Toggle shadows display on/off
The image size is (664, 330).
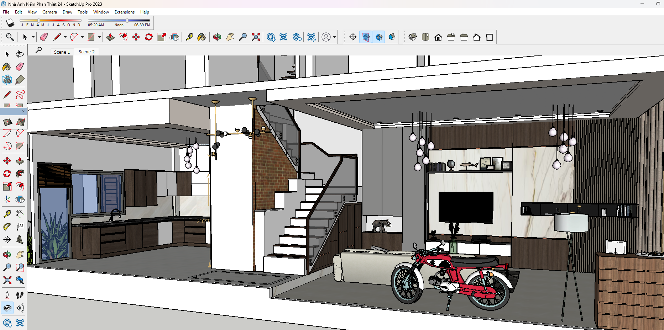(10, 23)
